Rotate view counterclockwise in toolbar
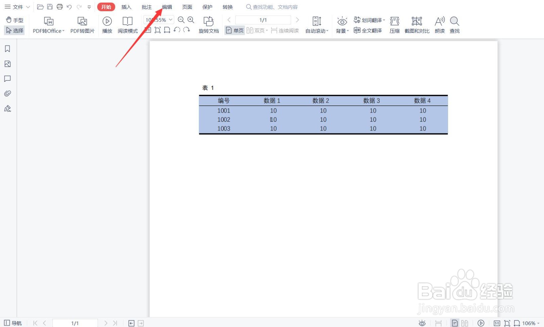Screen dimensions: 544x327 pyautogui.click(x=177, y=30)
